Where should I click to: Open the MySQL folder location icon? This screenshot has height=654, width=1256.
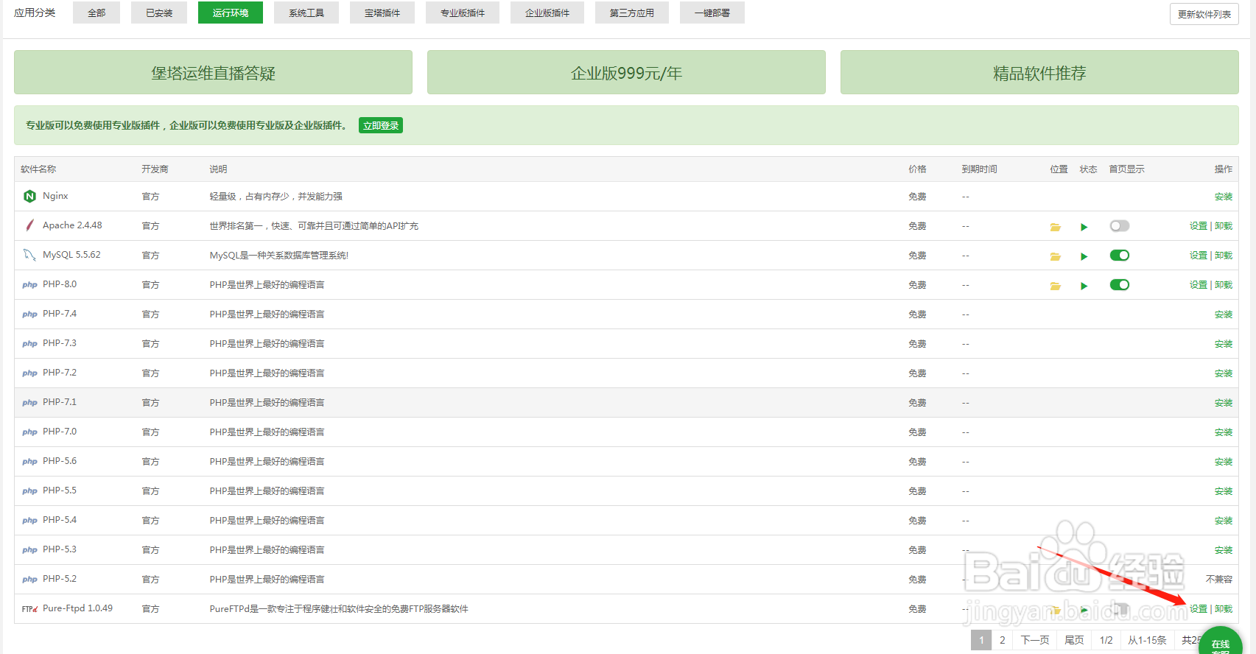(1055, 256)
